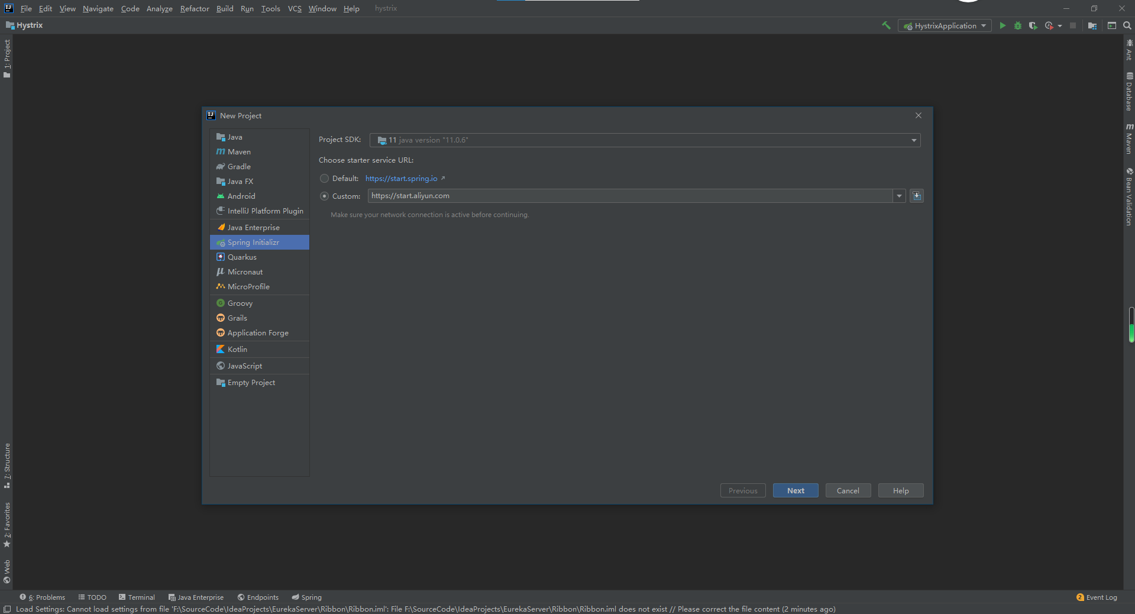Image resolution: width=1135 pixels, height=614 pixels.
Task: Select Gradle project type
Action: [x=260, y=166]
